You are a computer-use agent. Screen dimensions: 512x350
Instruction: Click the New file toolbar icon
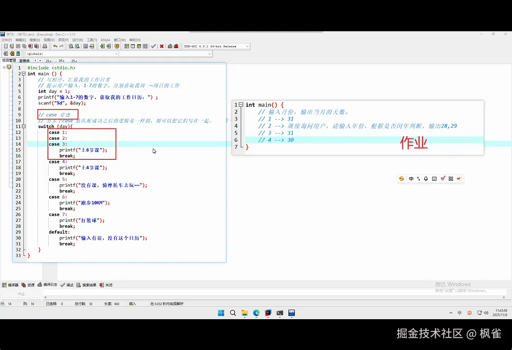(x=5, y=46)
